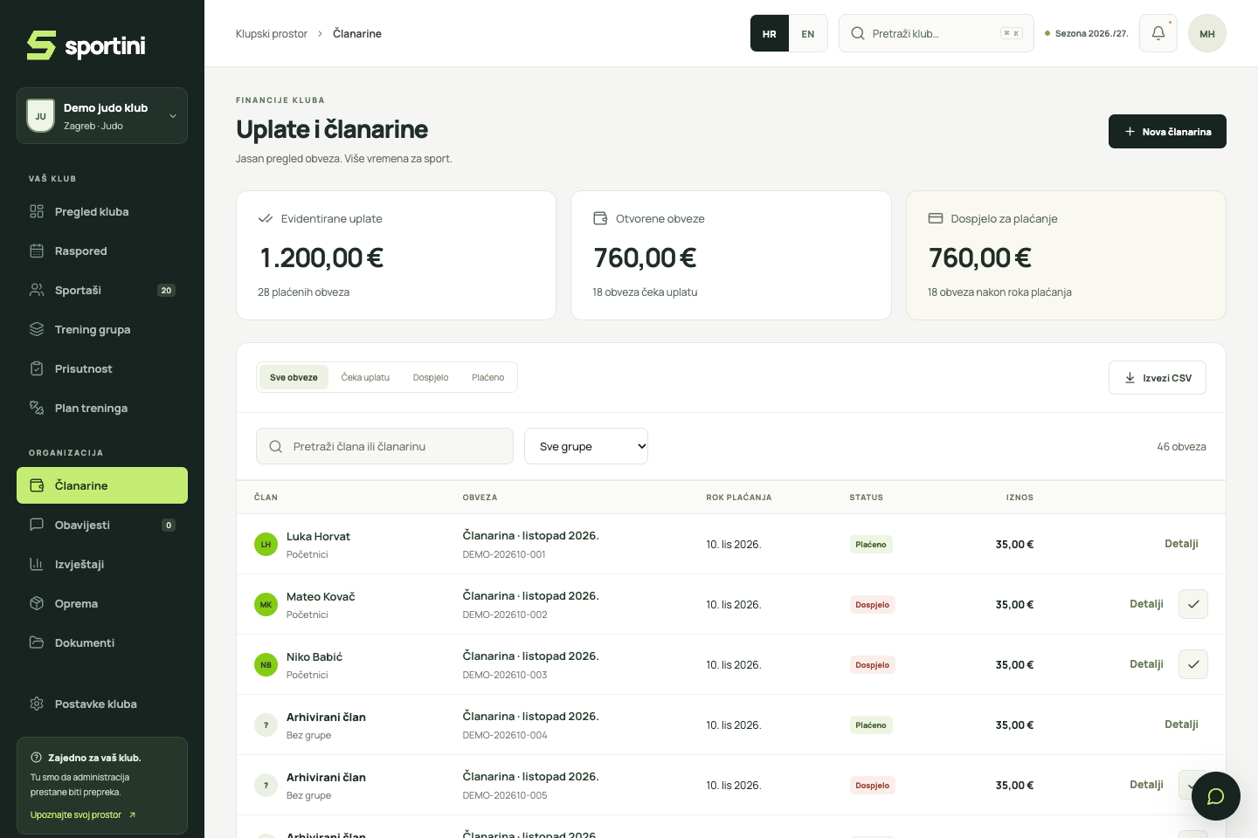Viewport: 1258px width, 838px height.
Task: Click the Raspored calendar icon
Action: coord(37,251)
